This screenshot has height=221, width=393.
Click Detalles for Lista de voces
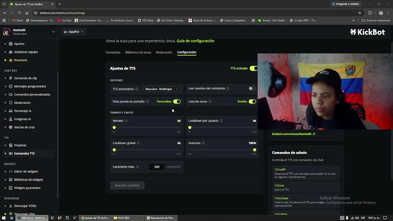pos(242,102)
